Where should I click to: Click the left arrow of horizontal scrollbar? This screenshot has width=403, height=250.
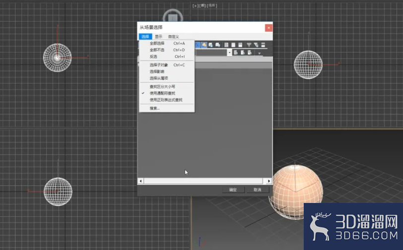pos(140,181)
